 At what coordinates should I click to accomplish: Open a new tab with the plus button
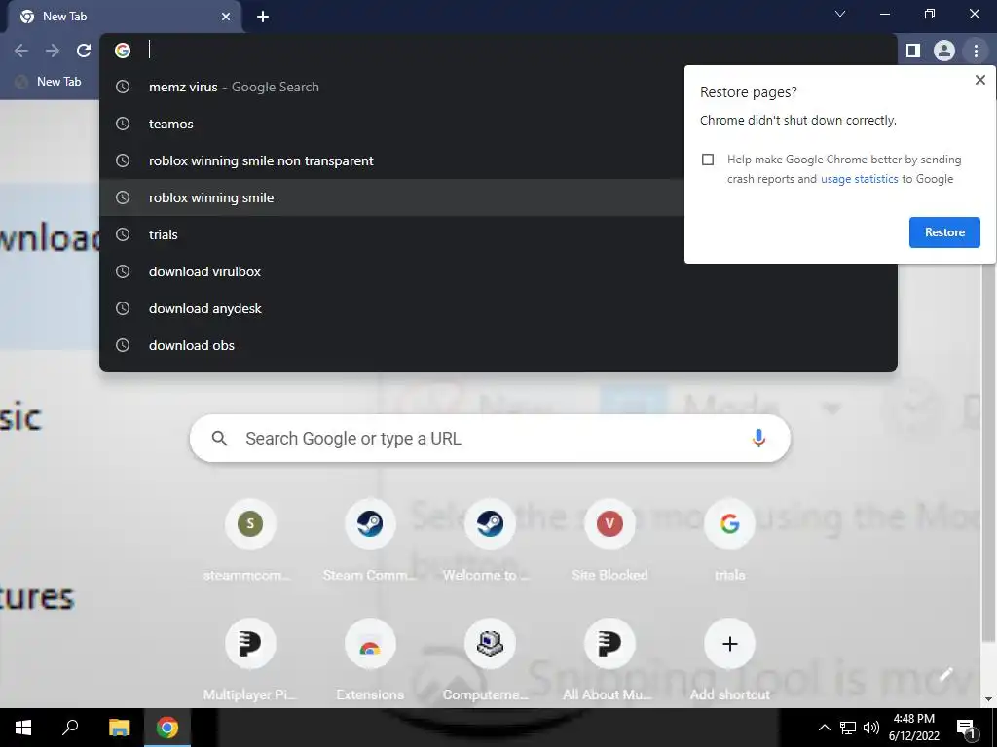pyautogui.click(x=263, y=17)
